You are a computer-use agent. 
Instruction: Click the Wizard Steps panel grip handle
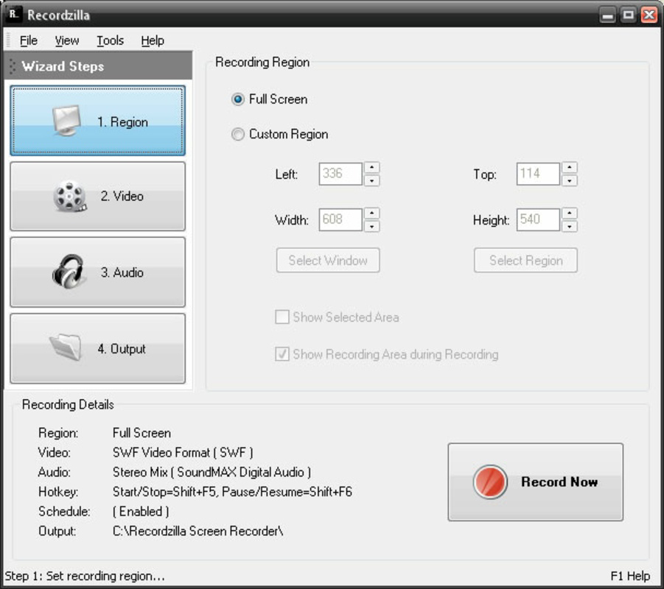13,66
